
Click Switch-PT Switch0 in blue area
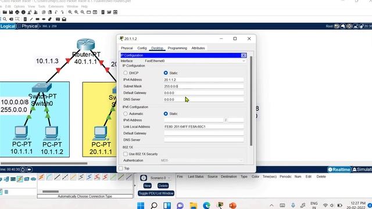42,88
